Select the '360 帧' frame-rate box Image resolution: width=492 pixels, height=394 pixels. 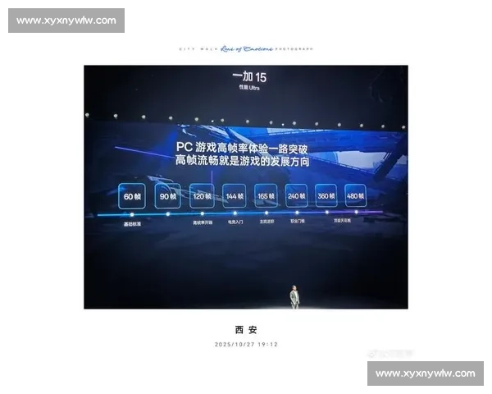(326, 195)
